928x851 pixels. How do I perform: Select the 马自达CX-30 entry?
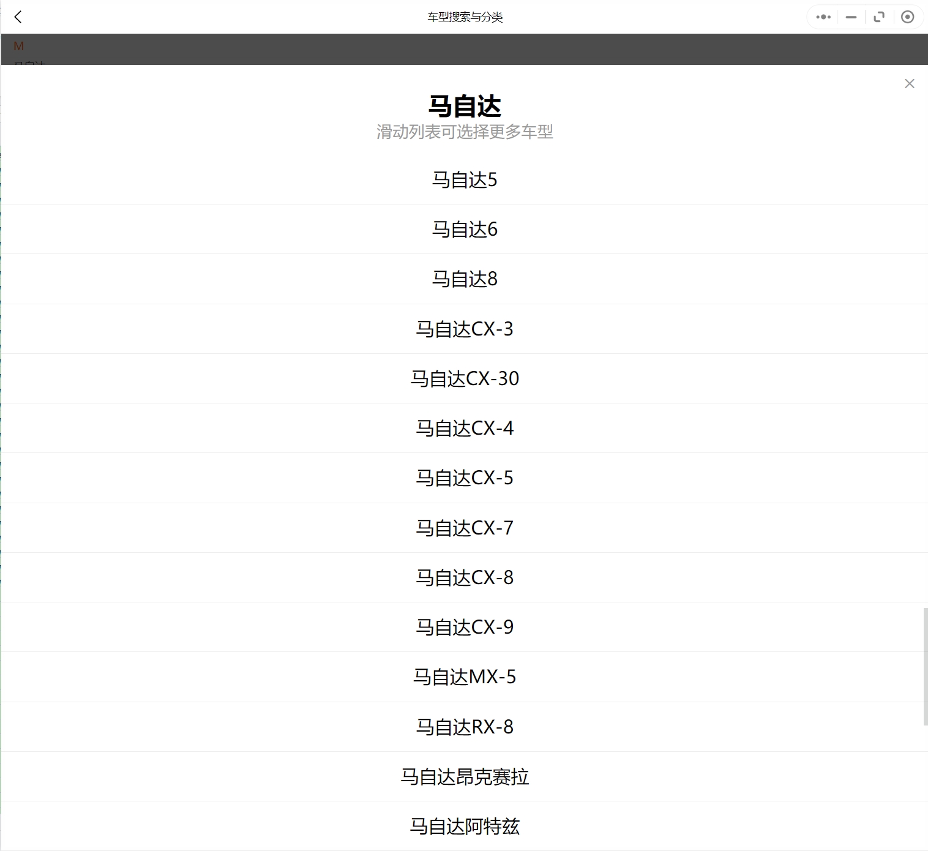click(465, 379)
